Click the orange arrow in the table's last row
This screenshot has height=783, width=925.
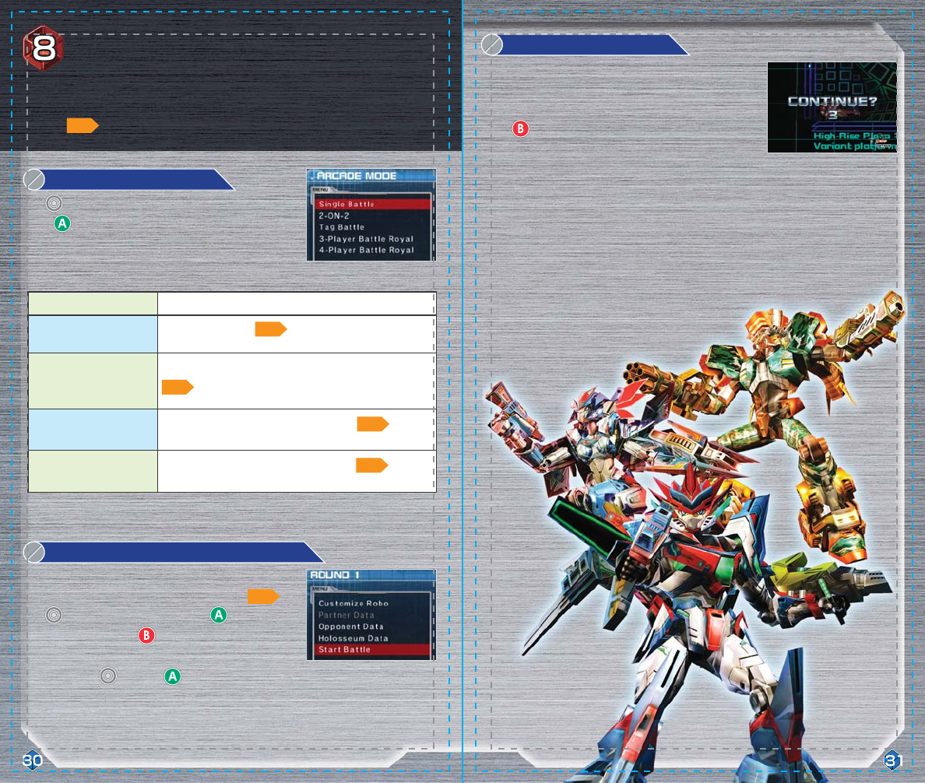pos(371,465)
